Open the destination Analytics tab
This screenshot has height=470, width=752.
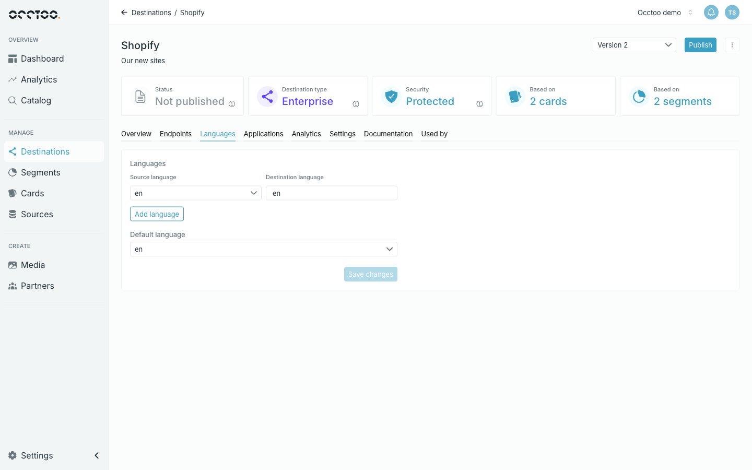click(x=307, y=134)
